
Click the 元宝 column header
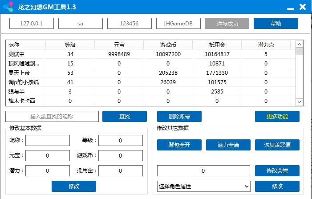point(119,45)
